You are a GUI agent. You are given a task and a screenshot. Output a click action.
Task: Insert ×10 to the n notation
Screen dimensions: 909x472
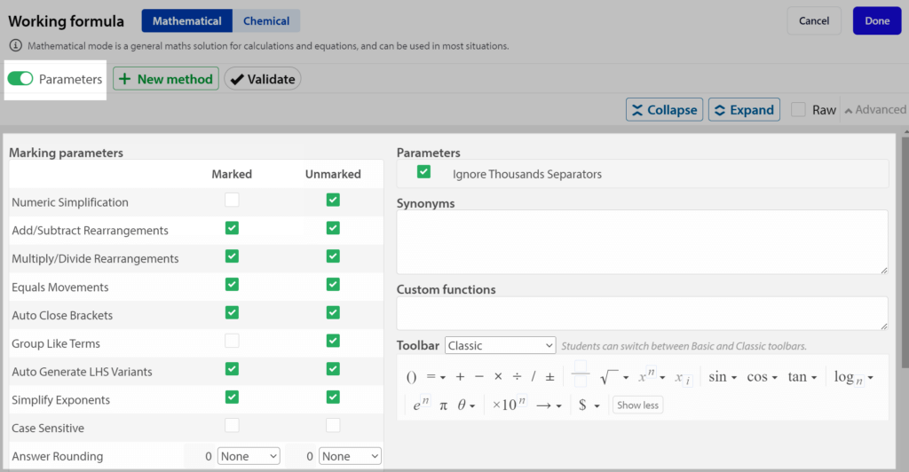click(x=509, y=404)
